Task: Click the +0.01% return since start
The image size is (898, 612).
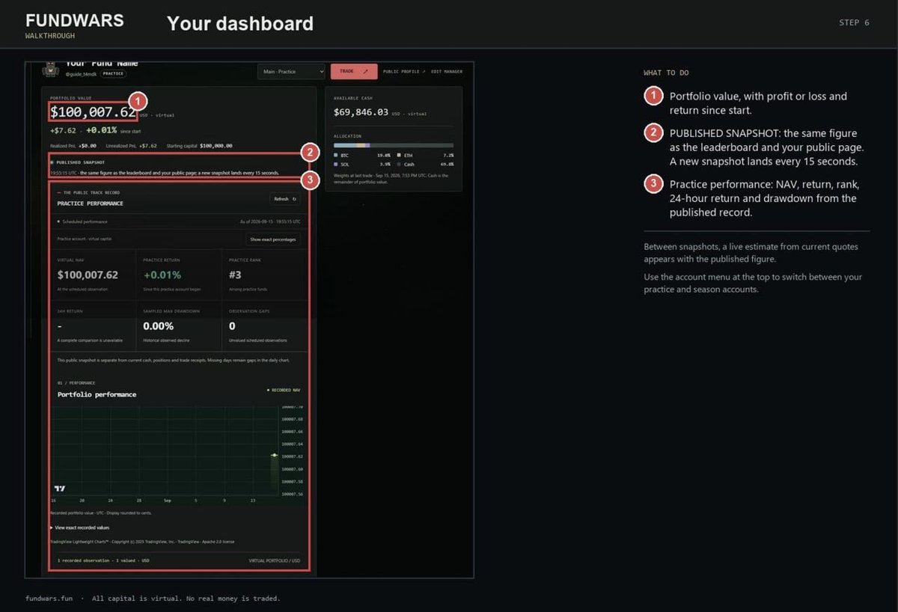Action: (x=102, y=130)
